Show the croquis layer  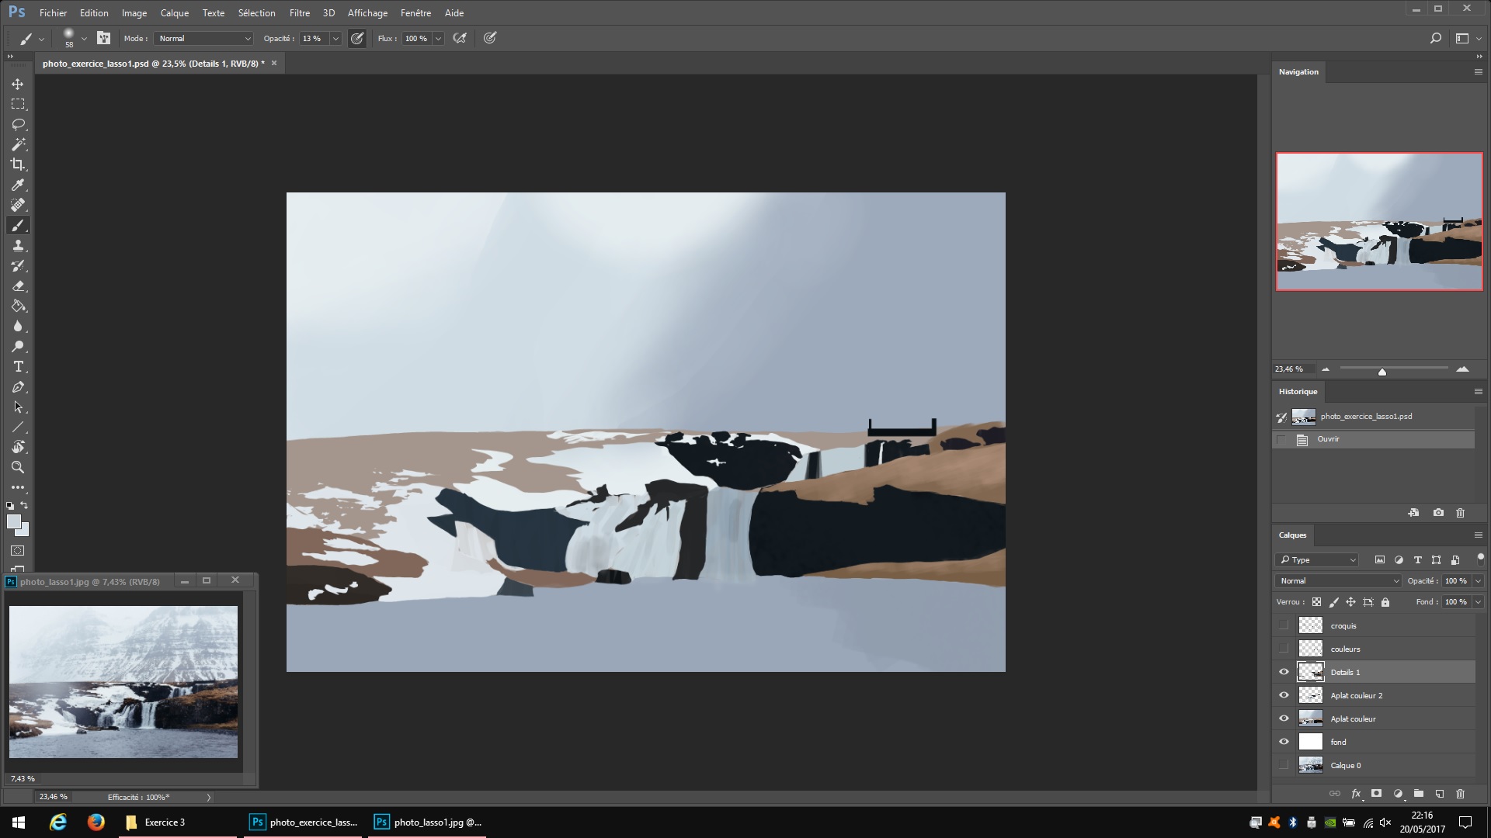pyautogui.click(x=1284, y=625)
